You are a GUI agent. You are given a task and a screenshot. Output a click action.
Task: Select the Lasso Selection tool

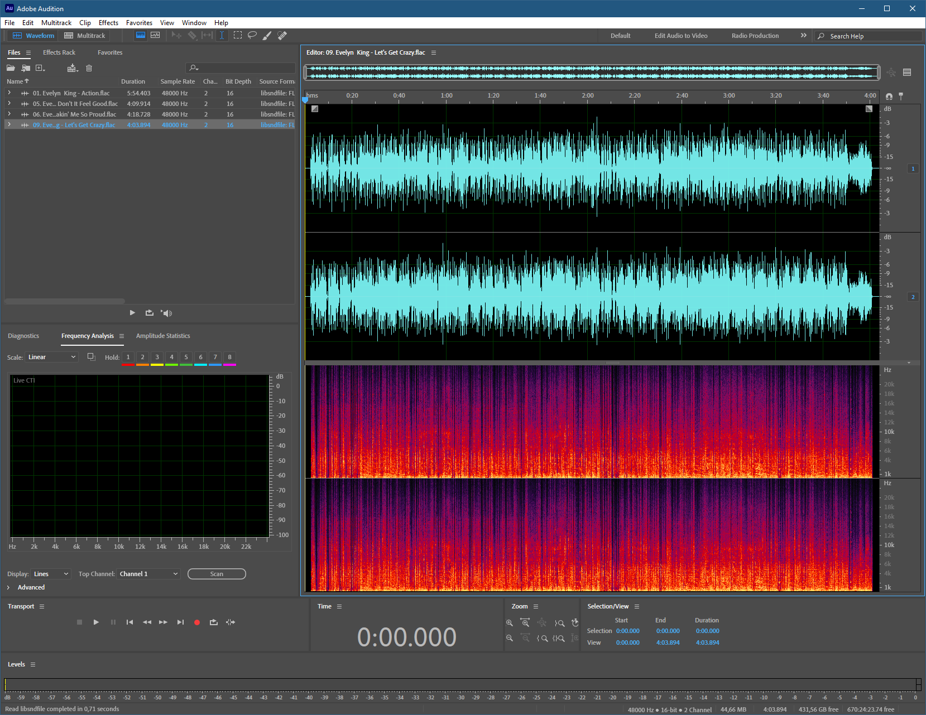[252, 35]
